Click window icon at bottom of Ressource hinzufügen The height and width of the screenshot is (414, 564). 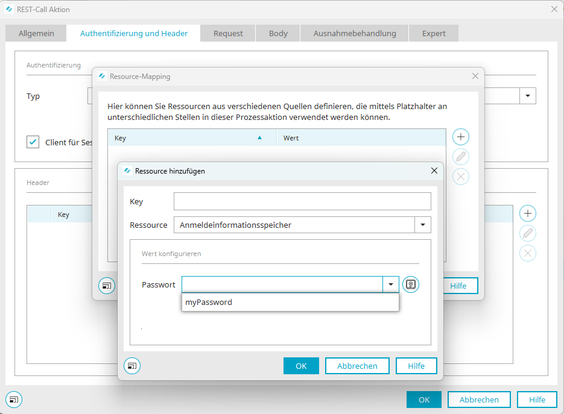[132, 366]
